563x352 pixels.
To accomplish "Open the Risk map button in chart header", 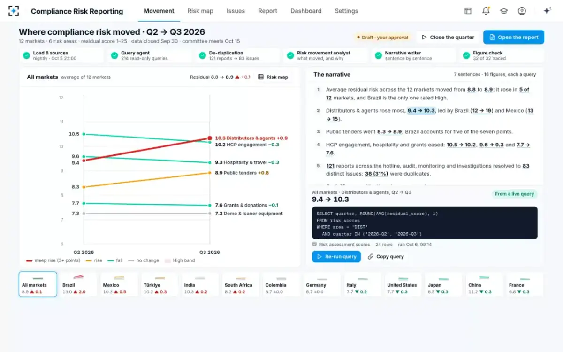I will coord(273,77).
